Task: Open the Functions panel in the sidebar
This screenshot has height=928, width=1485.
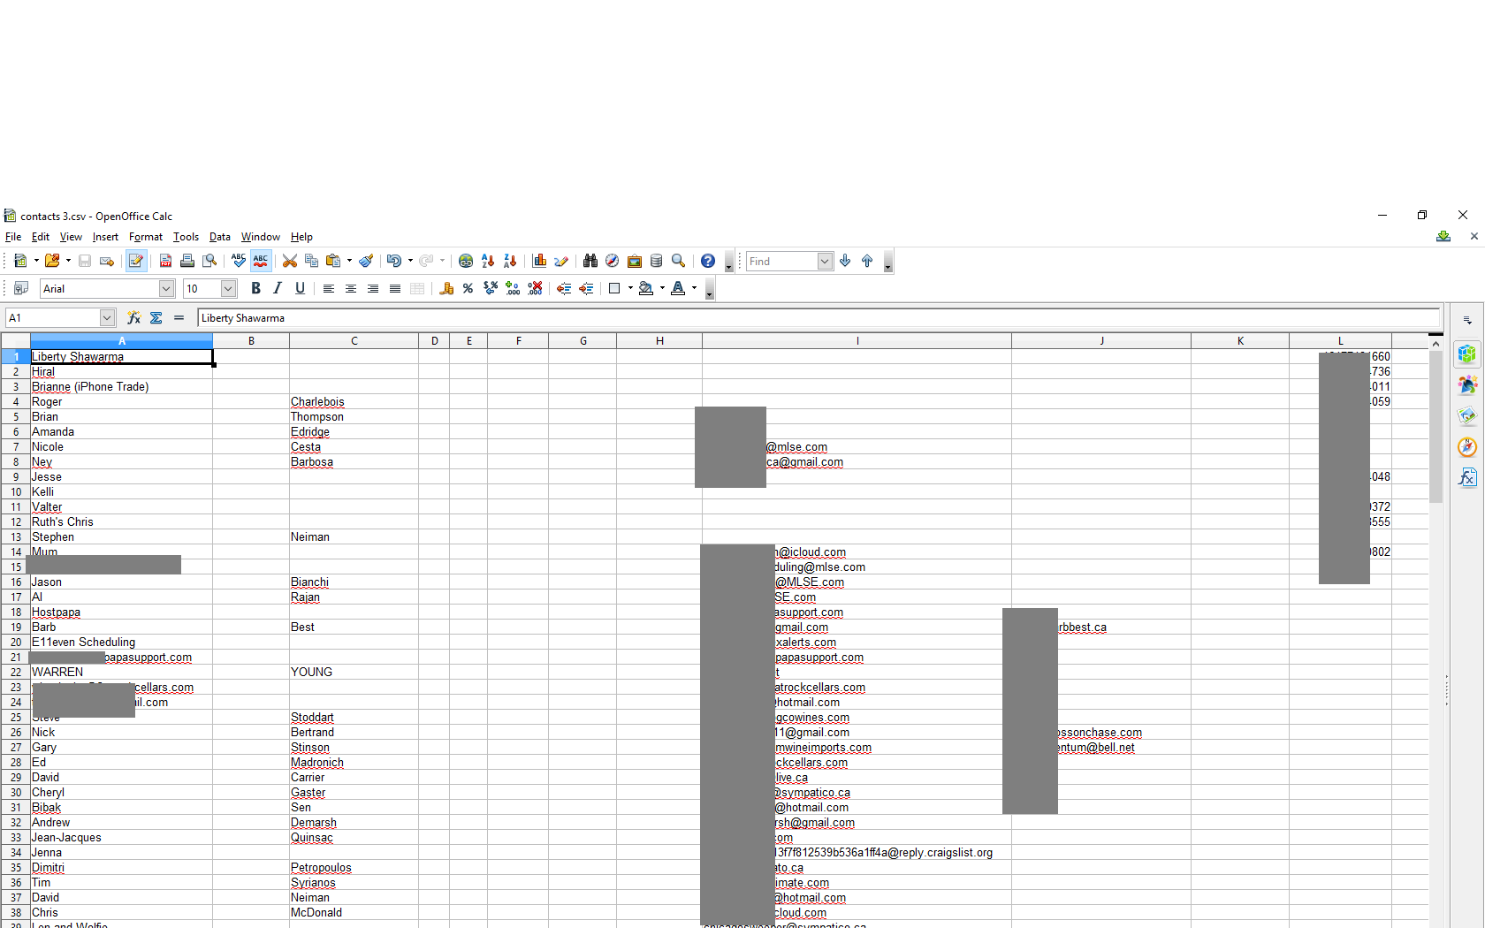Action: click(1467, 477)
